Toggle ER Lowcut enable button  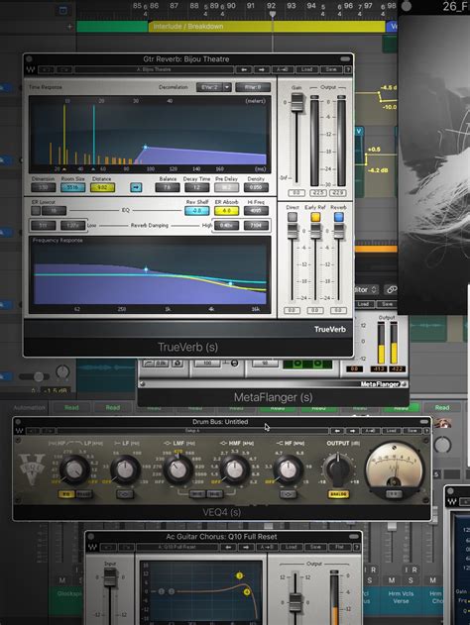(x=36, y=210)
